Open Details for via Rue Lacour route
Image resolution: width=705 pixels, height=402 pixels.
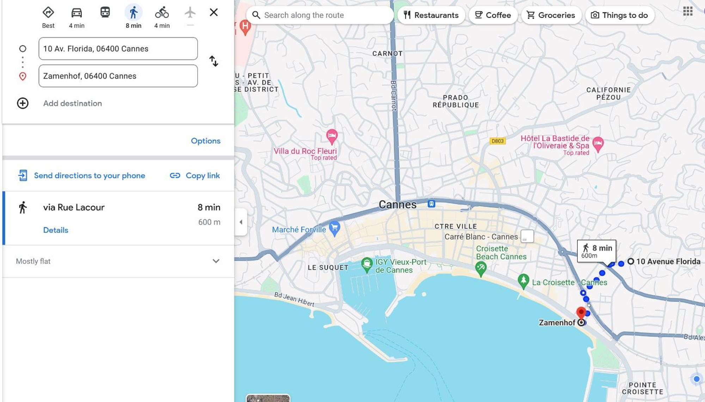(56, 230)
